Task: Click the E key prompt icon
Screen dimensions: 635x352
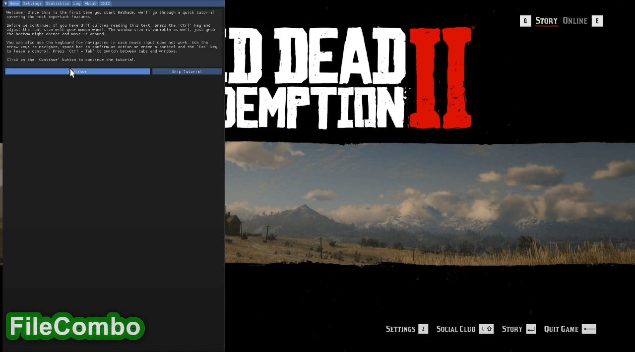Action: (597, 21)
